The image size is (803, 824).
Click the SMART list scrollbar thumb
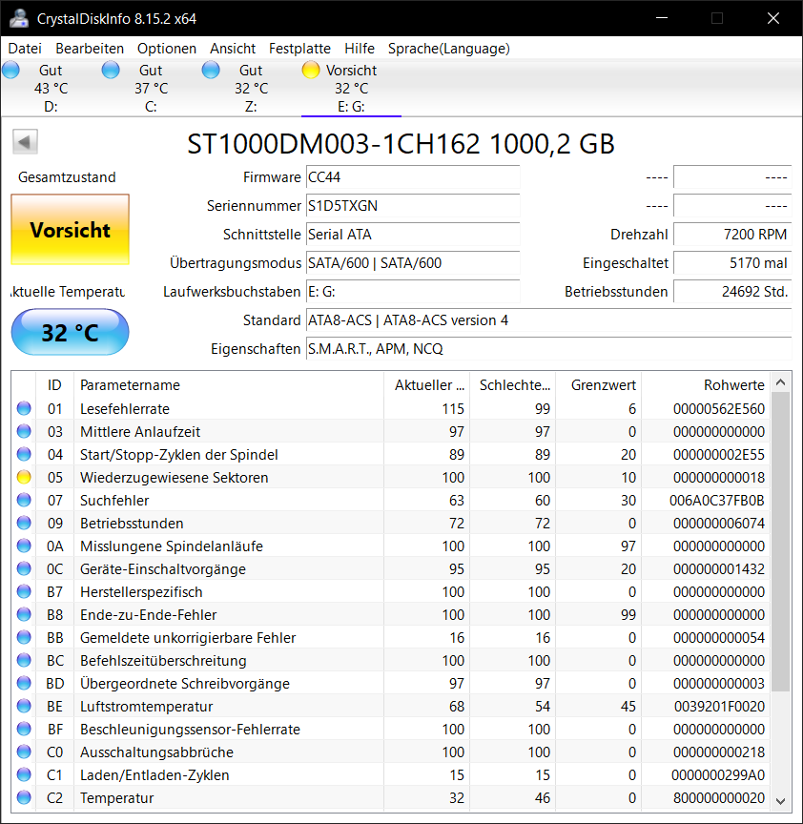(x=780, y=542)
